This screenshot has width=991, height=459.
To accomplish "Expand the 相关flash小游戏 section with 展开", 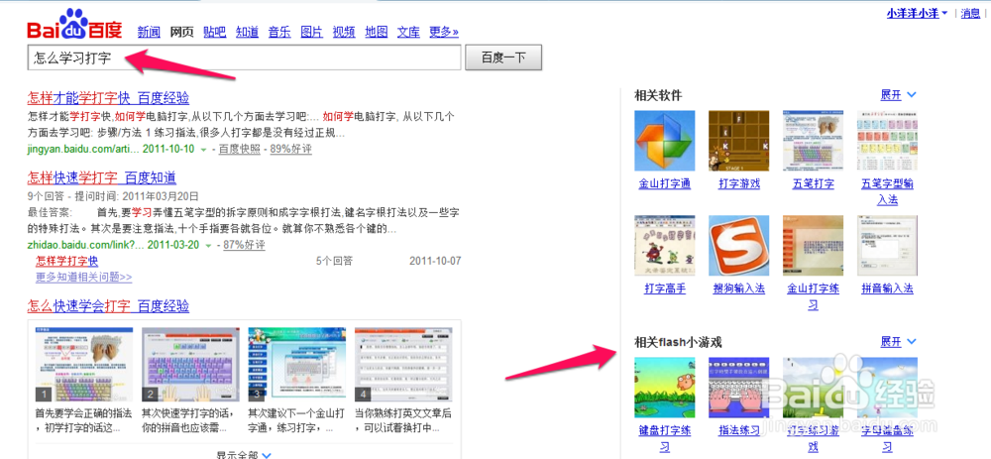I will point(898,342).
